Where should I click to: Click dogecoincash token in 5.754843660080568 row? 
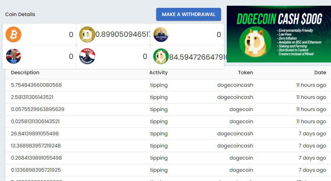click(x=235, y=85)
